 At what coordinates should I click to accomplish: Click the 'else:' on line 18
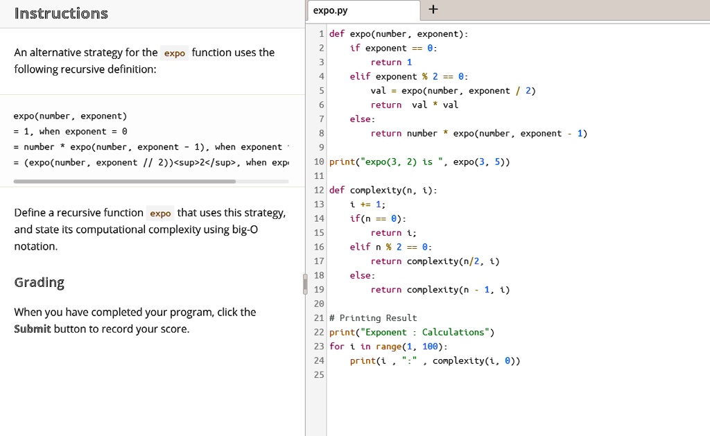362,275
